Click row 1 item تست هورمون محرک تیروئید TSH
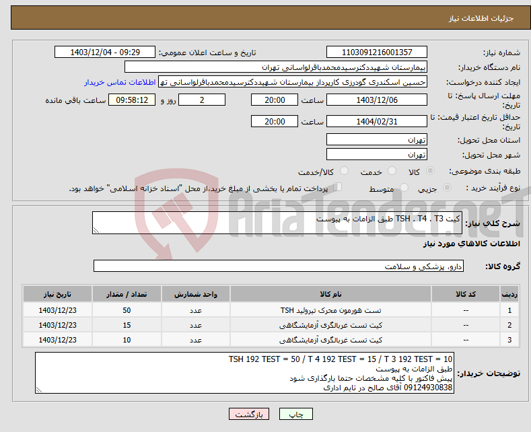Viewport: 531px width, 432px height. pos(330,310)
